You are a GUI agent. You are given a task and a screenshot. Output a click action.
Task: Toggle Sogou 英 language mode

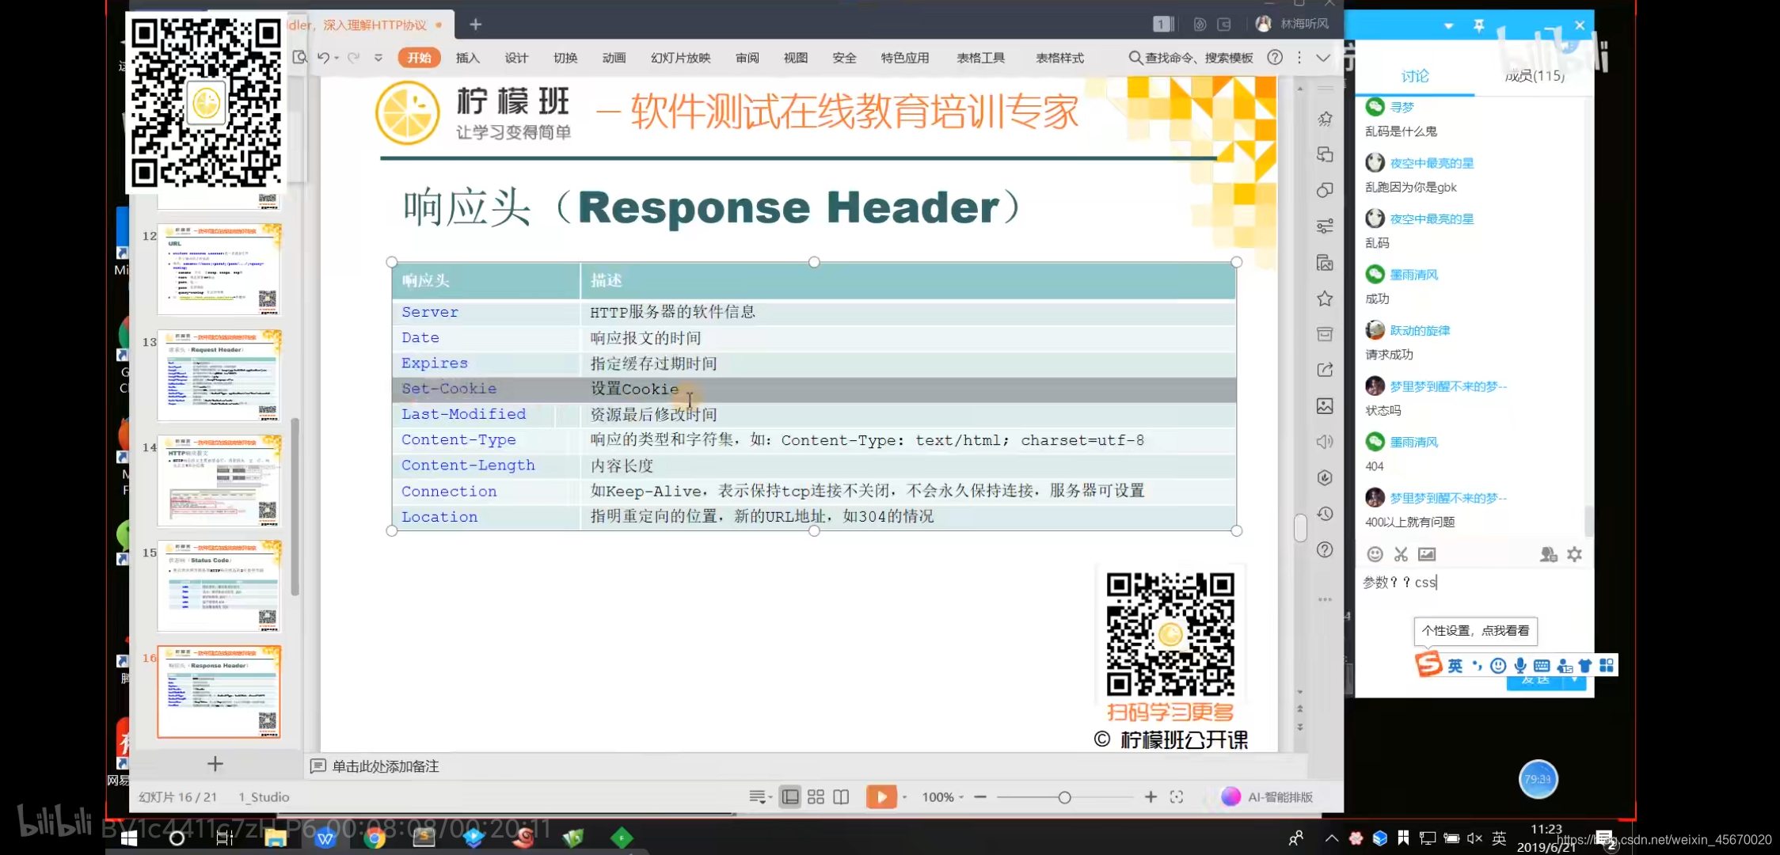[1455, 665]
